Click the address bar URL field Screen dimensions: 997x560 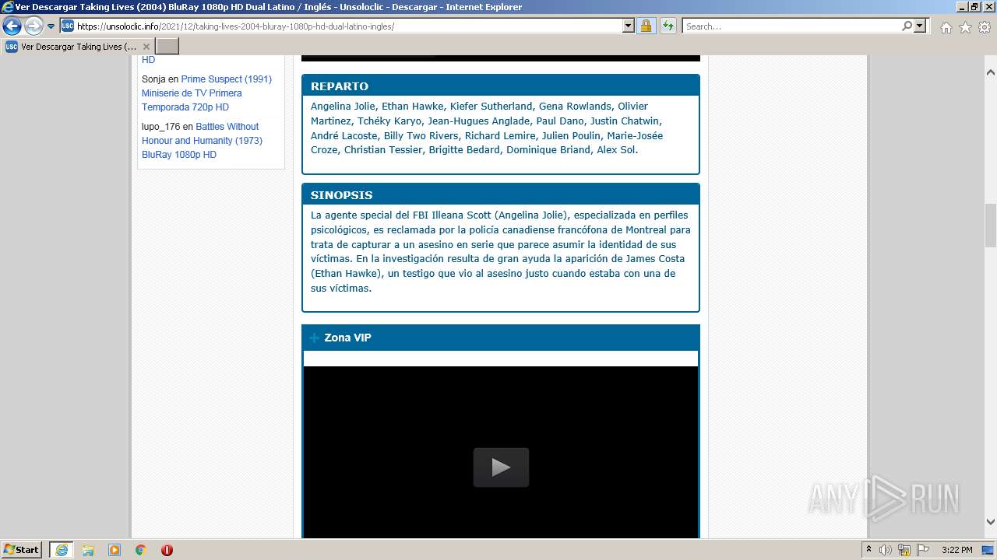[x=348, y=26]
